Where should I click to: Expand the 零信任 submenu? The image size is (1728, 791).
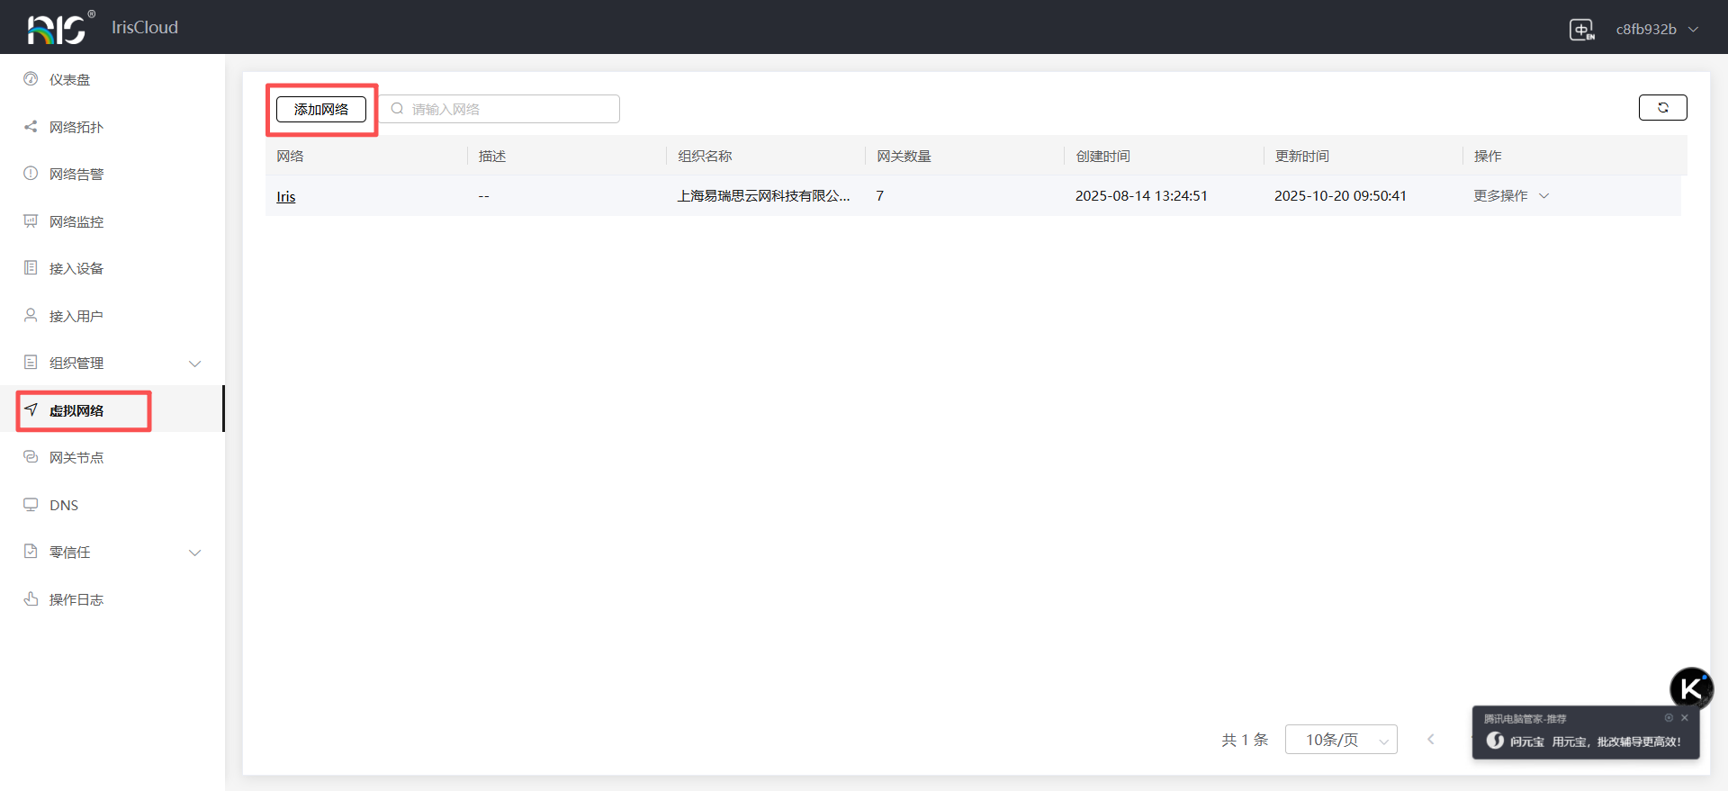pyautogui.click(x=194, y=553)
